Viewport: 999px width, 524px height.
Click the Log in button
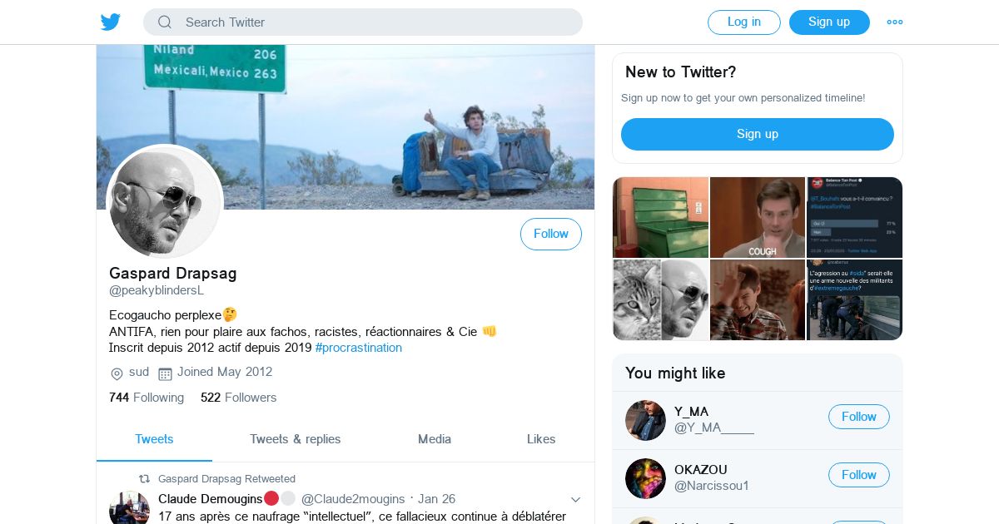pyautogui.click(x=743, y=22)
